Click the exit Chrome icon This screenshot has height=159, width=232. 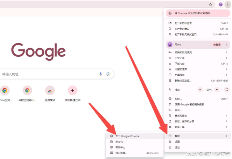[170, 147]
